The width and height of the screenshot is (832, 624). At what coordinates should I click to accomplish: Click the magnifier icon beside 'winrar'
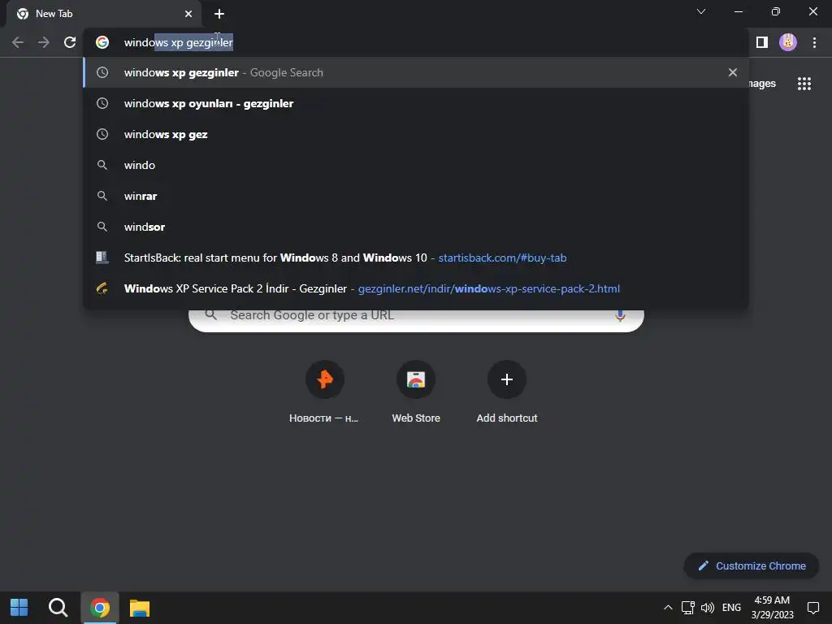pos(102,196)
